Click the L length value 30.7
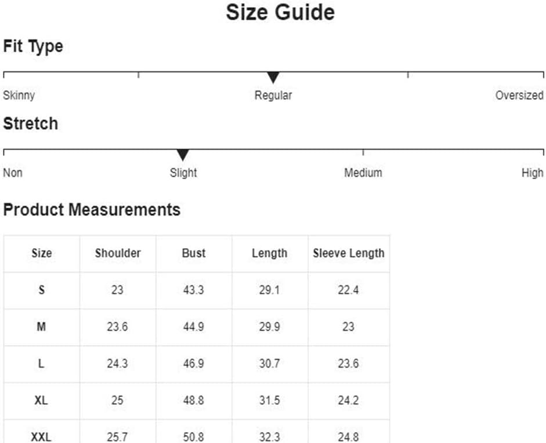This screenshot has width=546, height=443. point(269,364)
